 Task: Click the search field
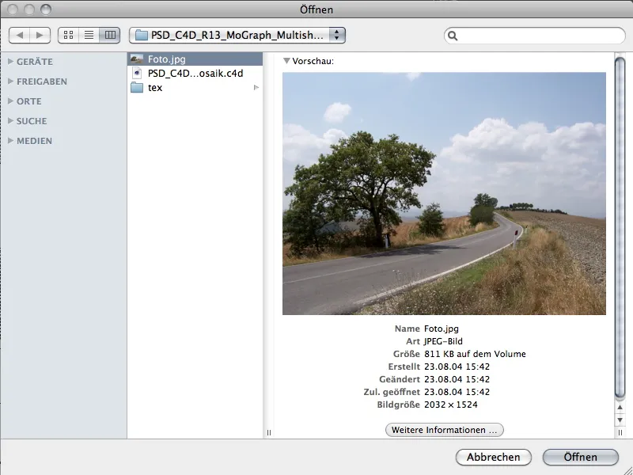pos(535,36)
